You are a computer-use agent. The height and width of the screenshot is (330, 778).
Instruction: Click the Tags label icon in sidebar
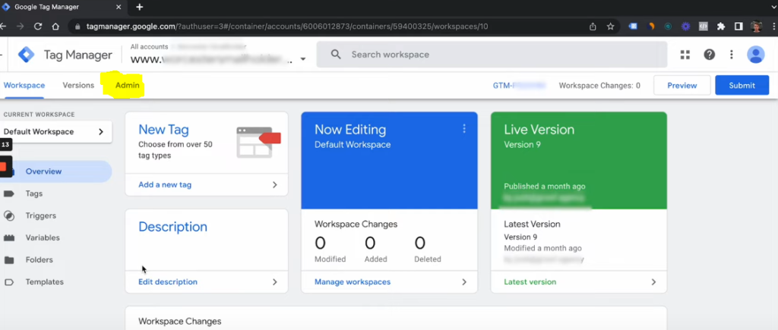pos(9,193)
